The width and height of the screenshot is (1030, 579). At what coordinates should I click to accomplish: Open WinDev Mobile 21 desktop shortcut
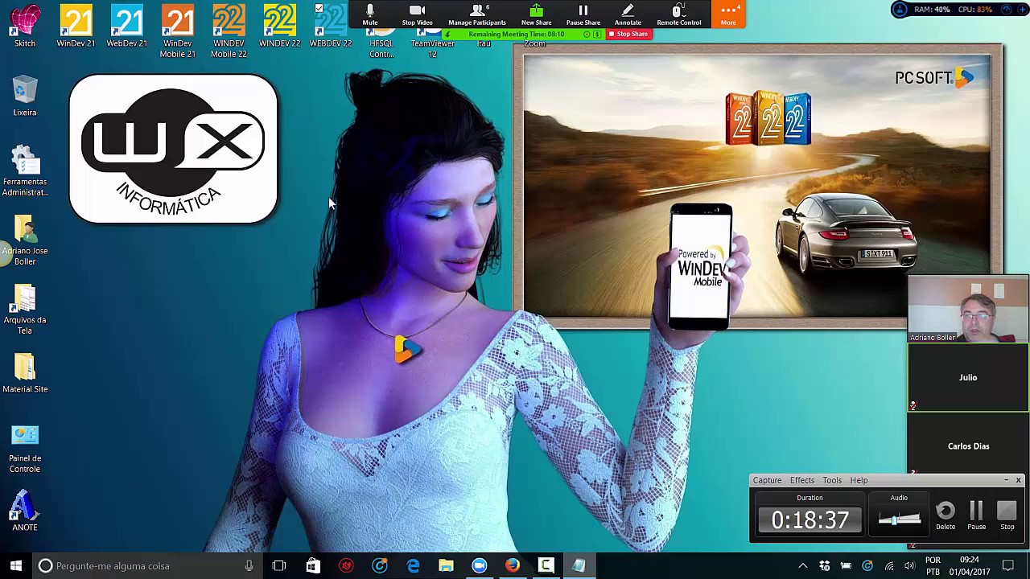tap(178, 32)
